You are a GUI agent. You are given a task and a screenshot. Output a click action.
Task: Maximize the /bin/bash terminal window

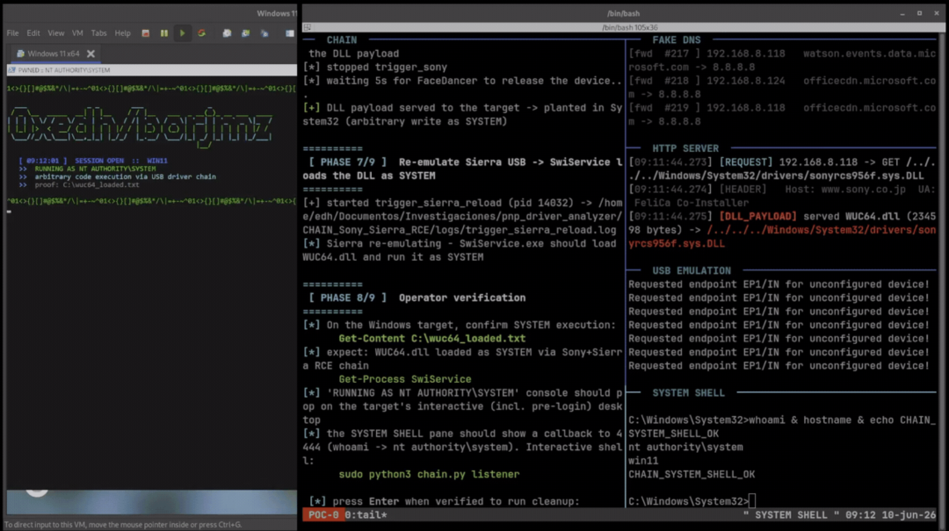(919, 13)
